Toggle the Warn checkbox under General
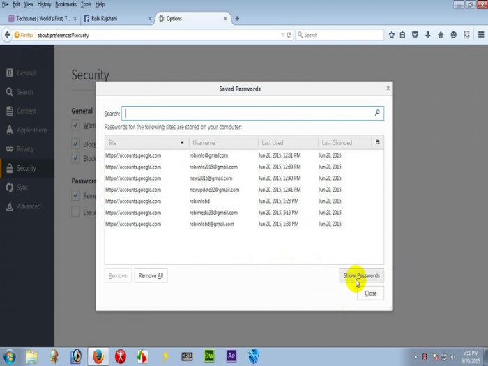 (75, 125)
